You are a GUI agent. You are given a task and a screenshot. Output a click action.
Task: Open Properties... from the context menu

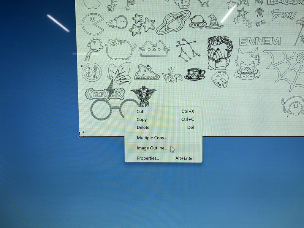(163, 158)
